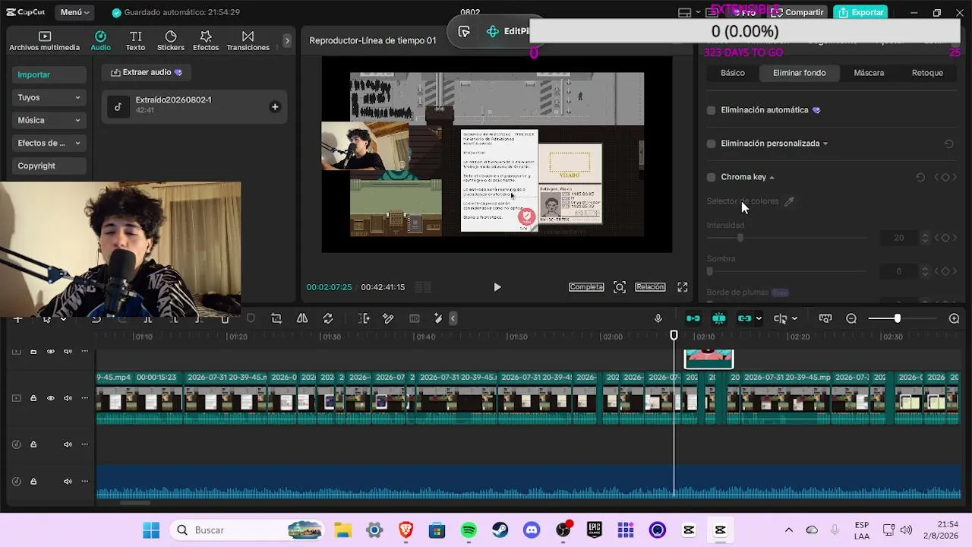Mute the blue audio track
The image size is (972, 547).
(68, 482)
